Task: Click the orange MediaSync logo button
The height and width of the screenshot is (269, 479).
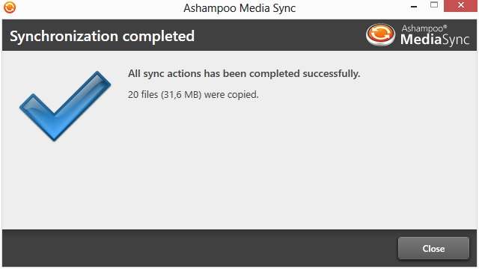Action: click(x=380, y=35)
